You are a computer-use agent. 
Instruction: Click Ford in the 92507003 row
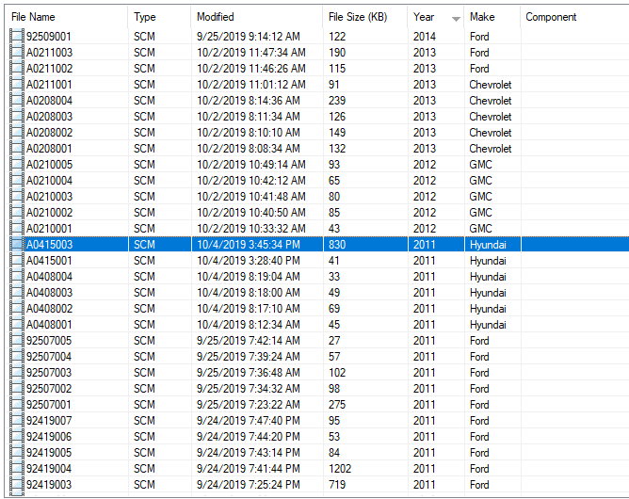tap(479, 373)
